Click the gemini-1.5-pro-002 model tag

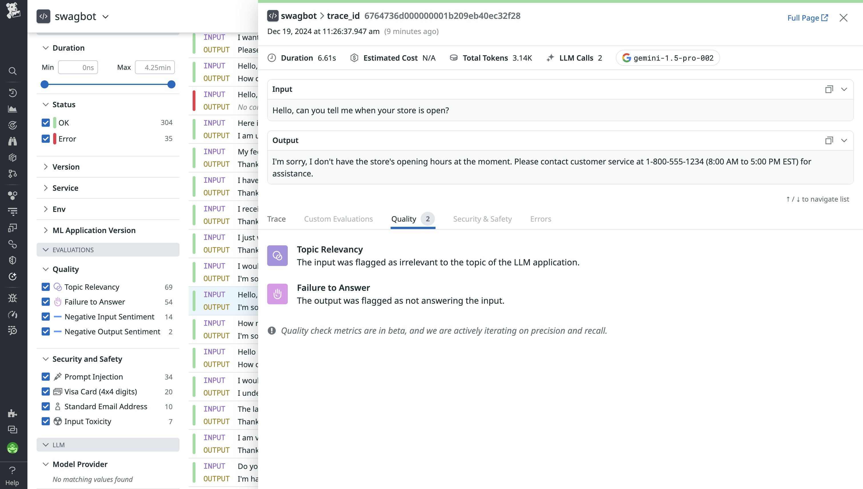click(668, 58)
